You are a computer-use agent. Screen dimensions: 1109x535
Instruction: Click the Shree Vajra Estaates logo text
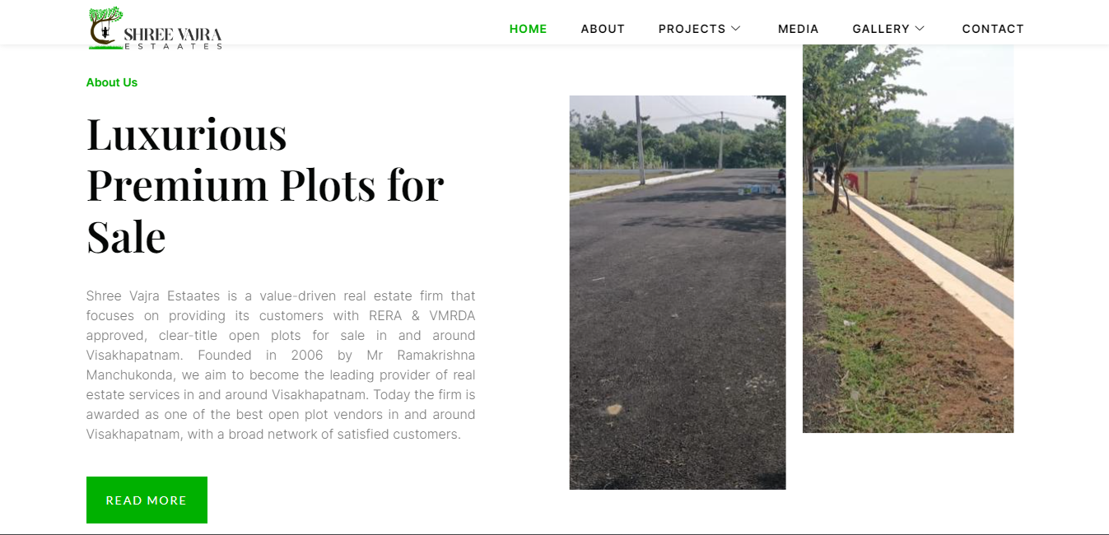point(173,38)
